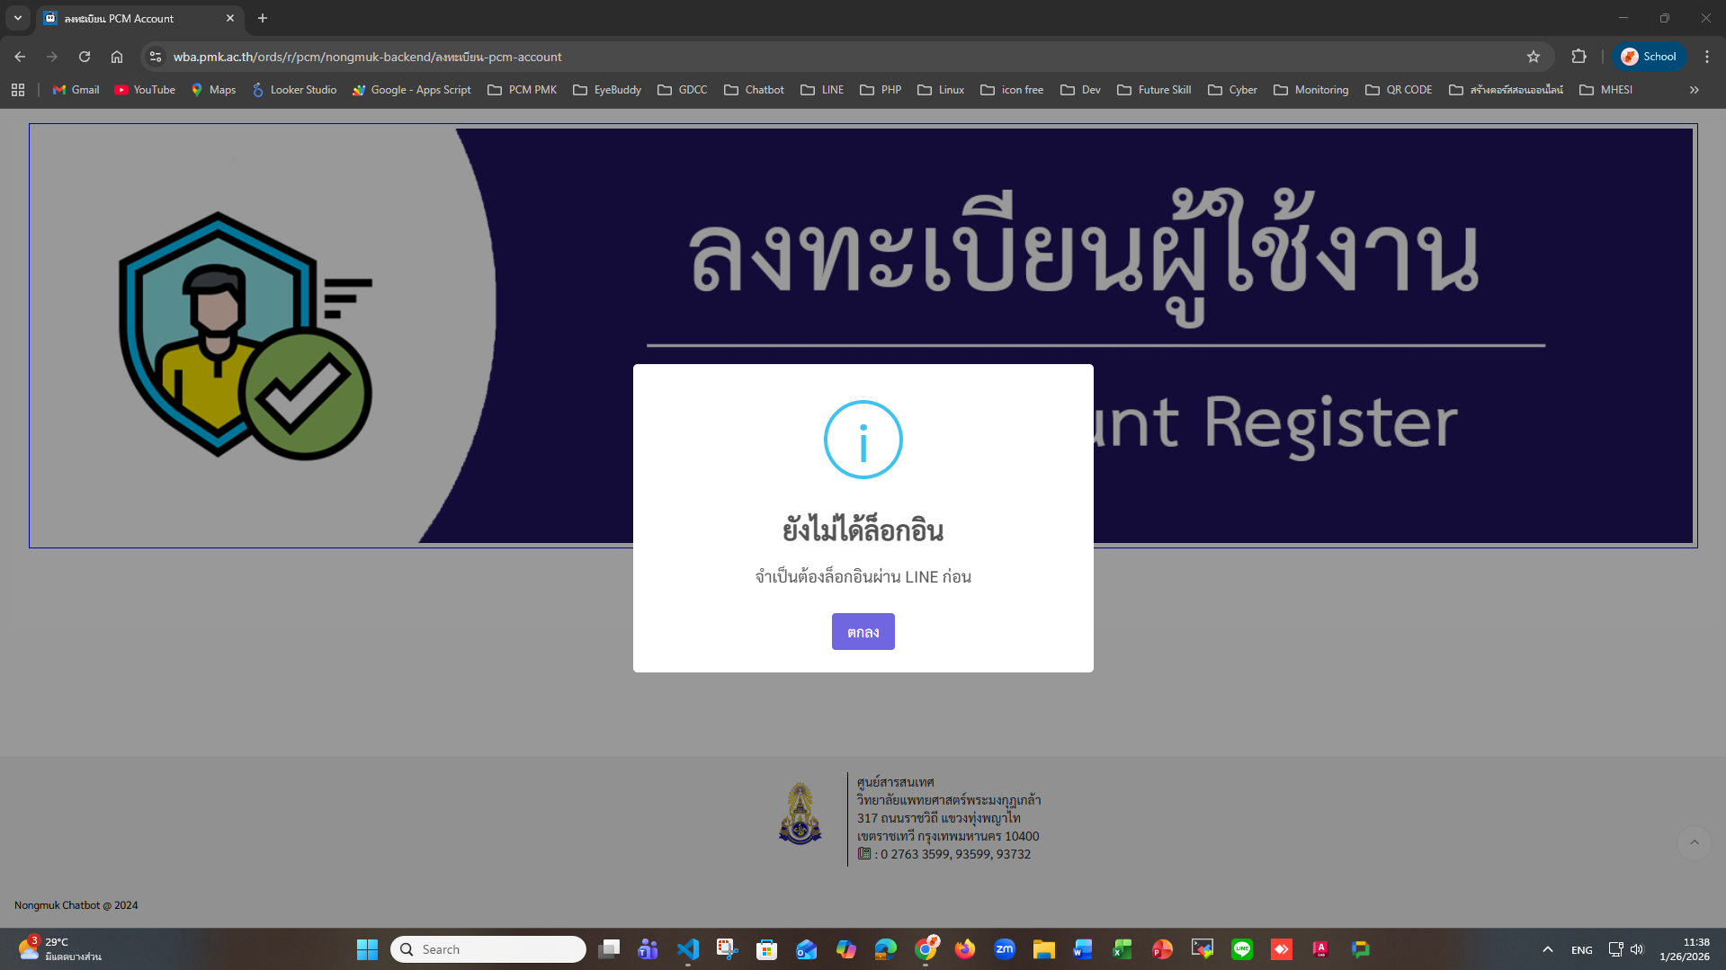Open LINE from the taskbar
1726x970 pixels.
[x=1242, y=948]
